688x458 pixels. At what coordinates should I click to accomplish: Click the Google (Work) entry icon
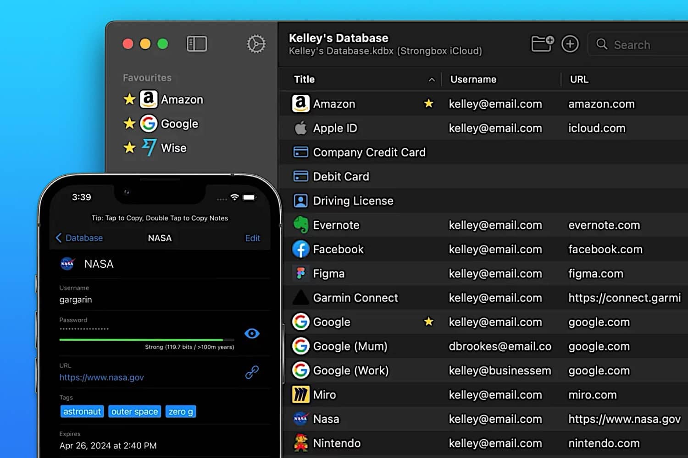(x=301, y=371)
